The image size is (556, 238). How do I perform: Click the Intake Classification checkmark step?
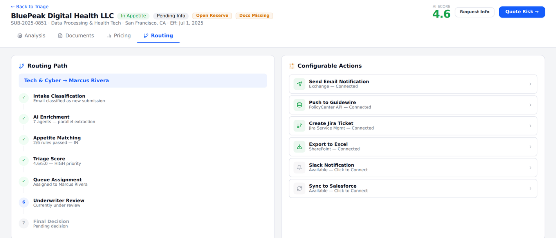(24, 98)
